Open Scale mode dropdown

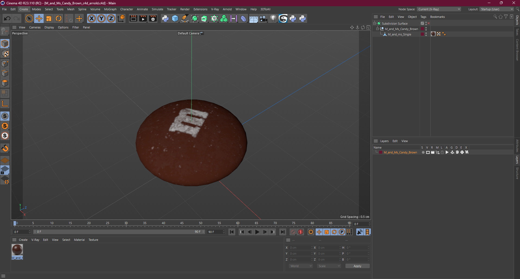pos(329,266)
